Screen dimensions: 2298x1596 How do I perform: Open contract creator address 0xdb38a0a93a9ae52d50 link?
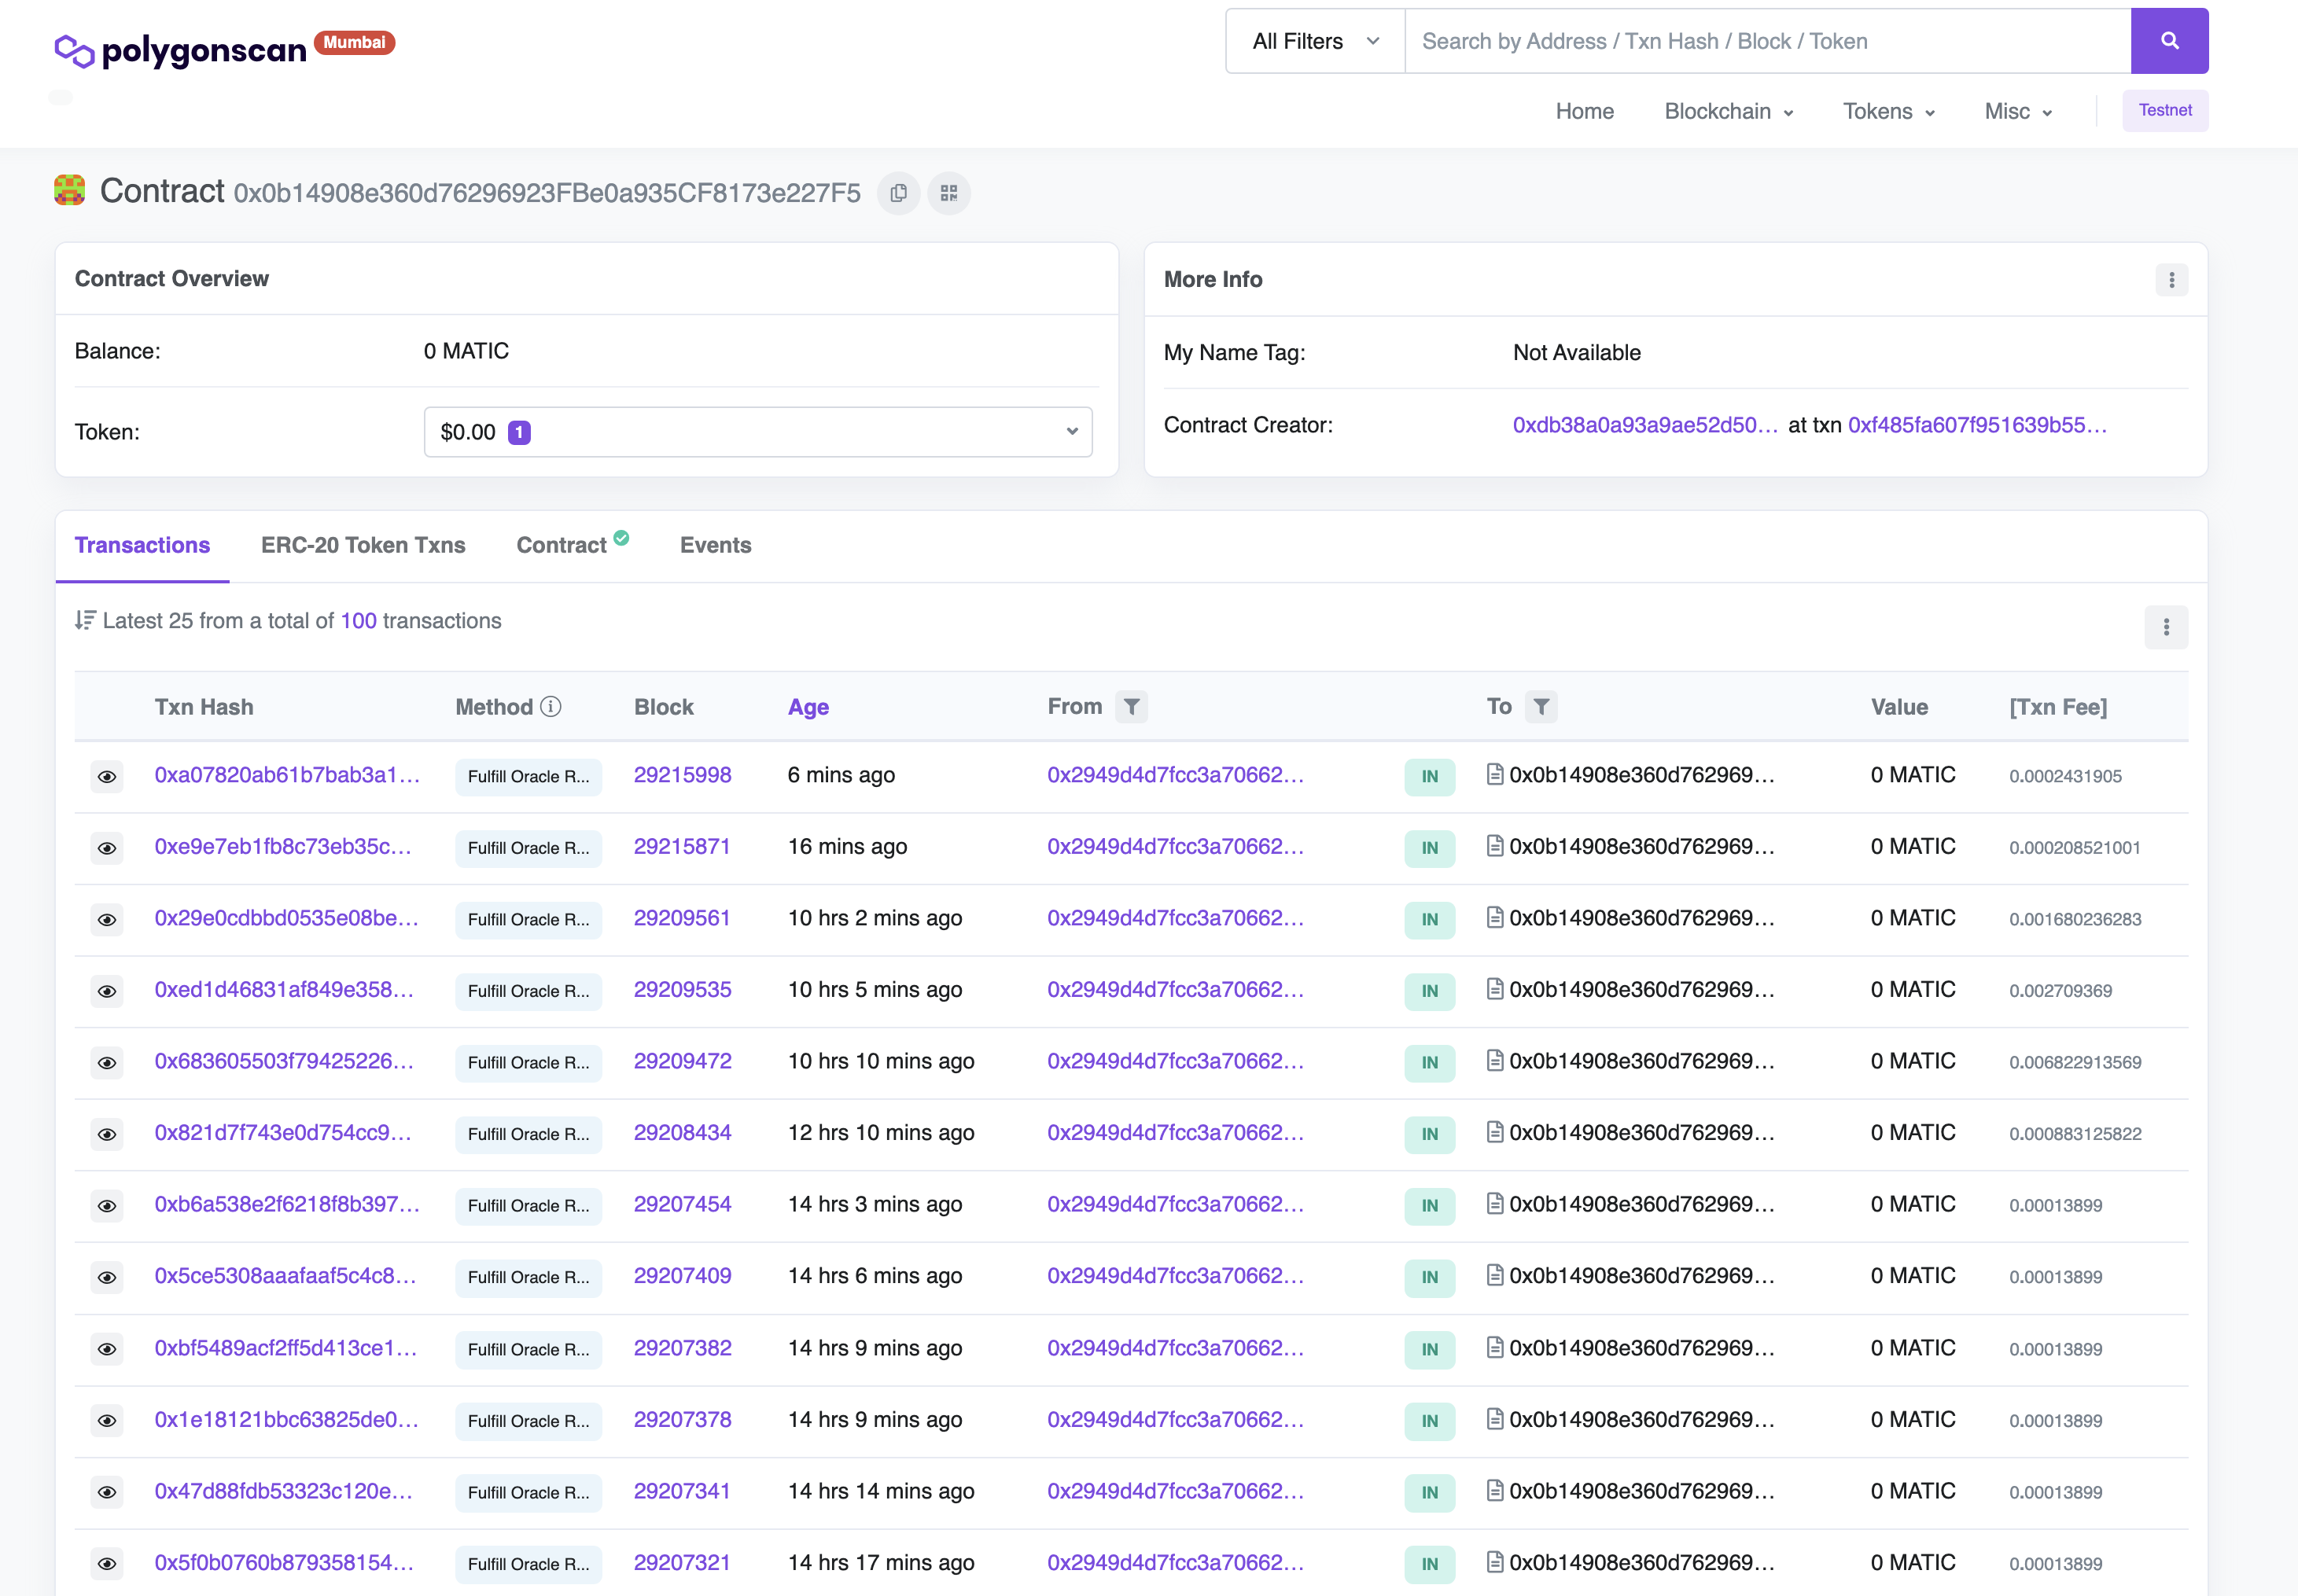(1644, 425)
